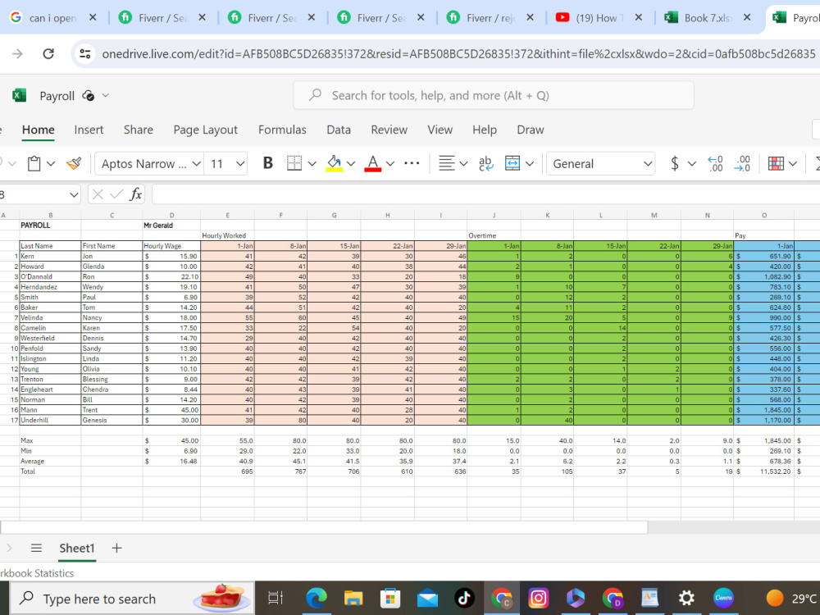Open Paste options dropdown arrow
Viewport: 820px width, 615px height.
point(51,164)
